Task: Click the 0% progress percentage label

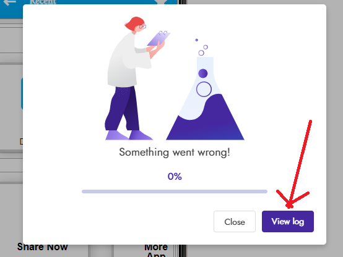Action: click(x=175, y=177)
